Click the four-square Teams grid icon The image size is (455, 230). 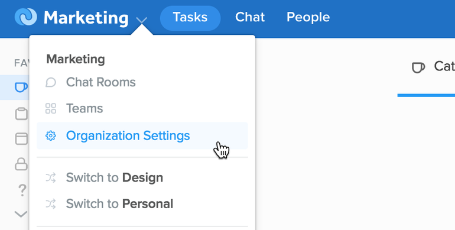click(x=50, y=109)
